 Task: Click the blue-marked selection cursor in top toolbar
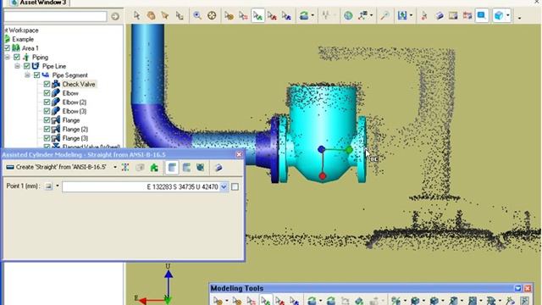pos(286,15)
